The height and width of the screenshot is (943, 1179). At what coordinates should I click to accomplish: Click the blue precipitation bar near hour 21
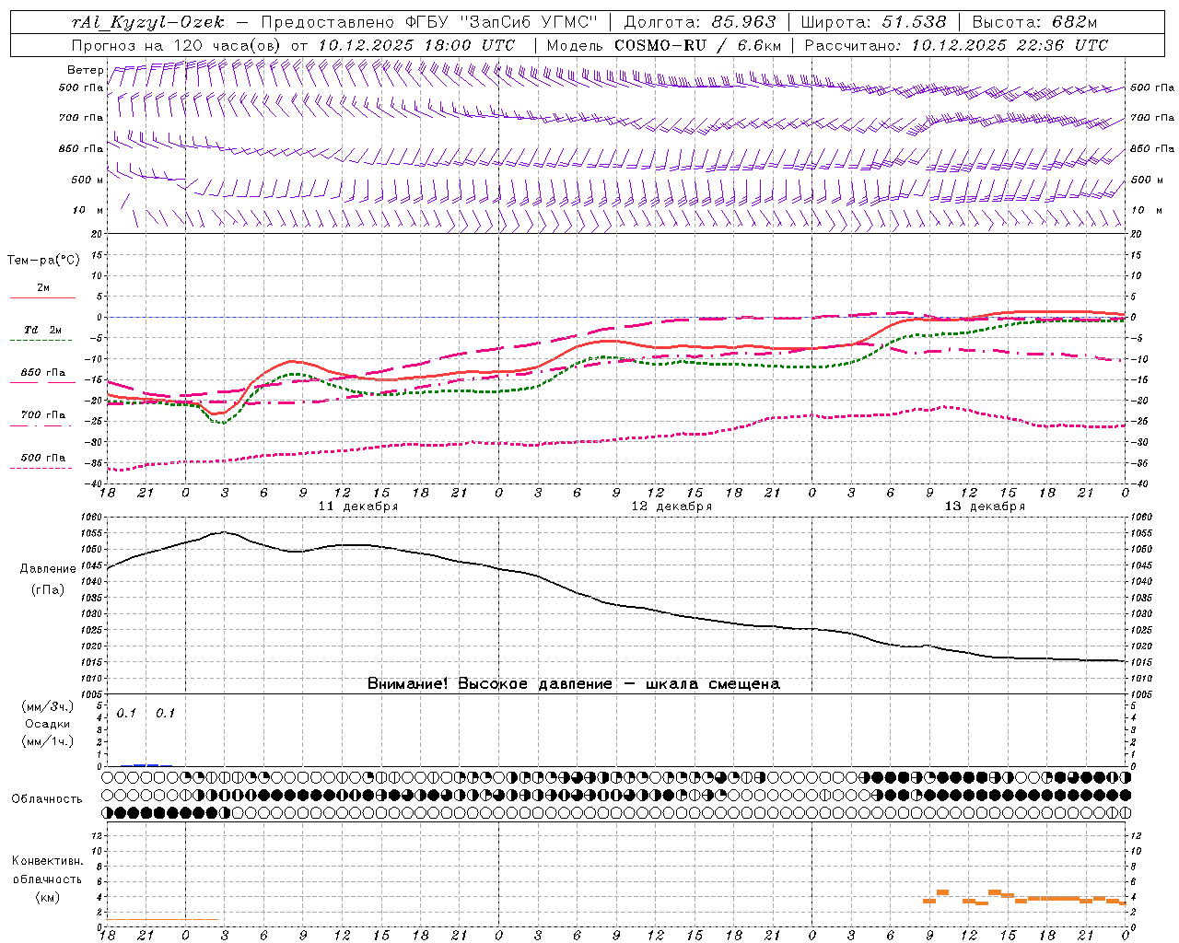[x=146, y=764]
